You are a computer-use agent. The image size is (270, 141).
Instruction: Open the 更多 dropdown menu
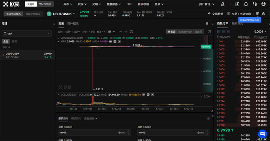click(x=159, y=4)
